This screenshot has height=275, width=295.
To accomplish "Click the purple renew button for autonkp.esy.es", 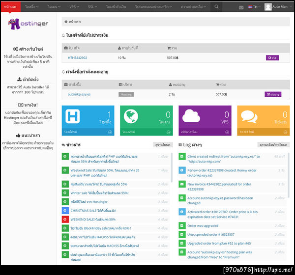I will 273,94.
